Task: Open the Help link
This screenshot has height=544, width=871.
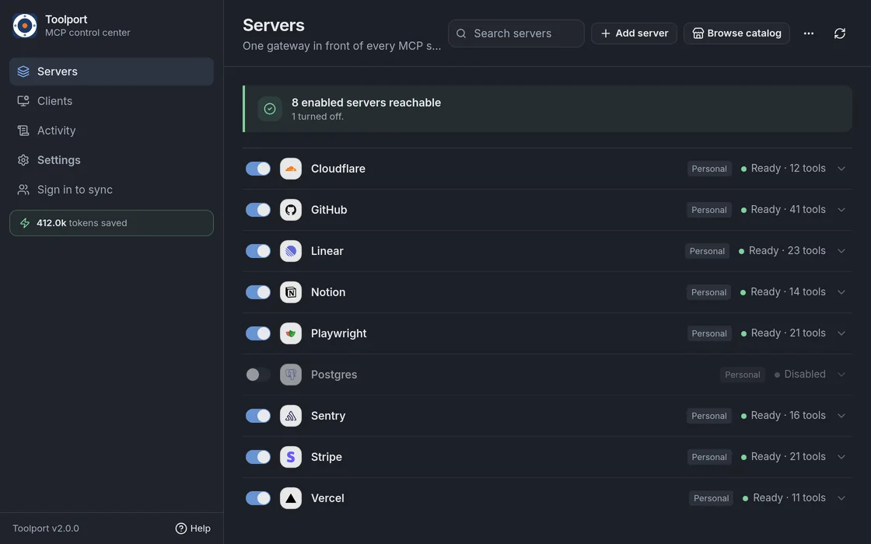Action: coord(193,528)
